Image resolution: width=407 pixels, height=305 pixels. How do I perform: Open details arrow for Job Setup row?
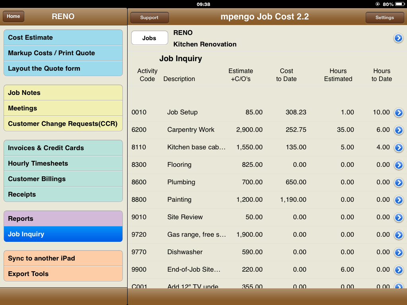[398, 113]
